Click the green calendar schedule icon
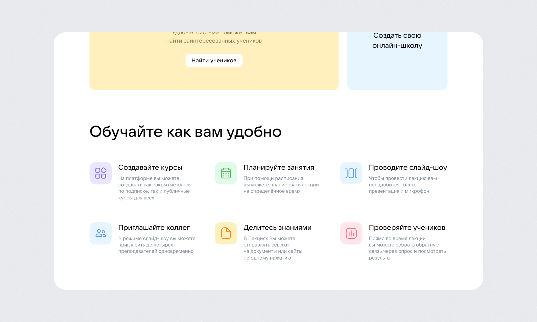The image size is (537, 322). pyautogui.click(x=226, y=173)
